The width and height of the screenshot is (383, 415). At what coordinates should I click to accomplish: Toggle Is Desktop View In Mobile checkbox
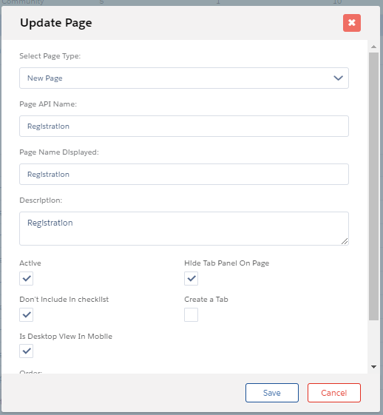[x=26, y=351]
